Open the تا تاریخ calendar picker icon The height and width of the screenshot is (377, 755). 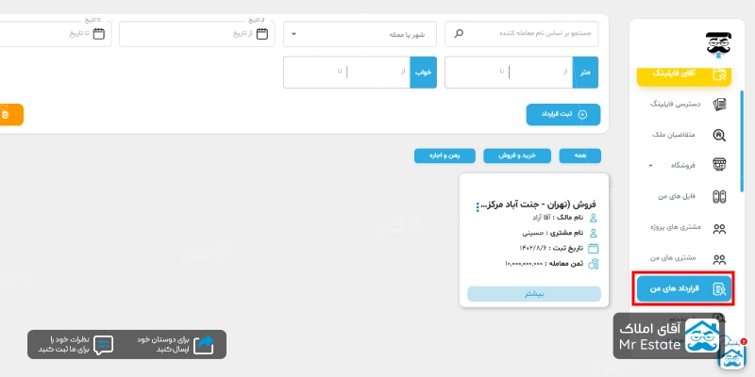click(x=102, y=34)
